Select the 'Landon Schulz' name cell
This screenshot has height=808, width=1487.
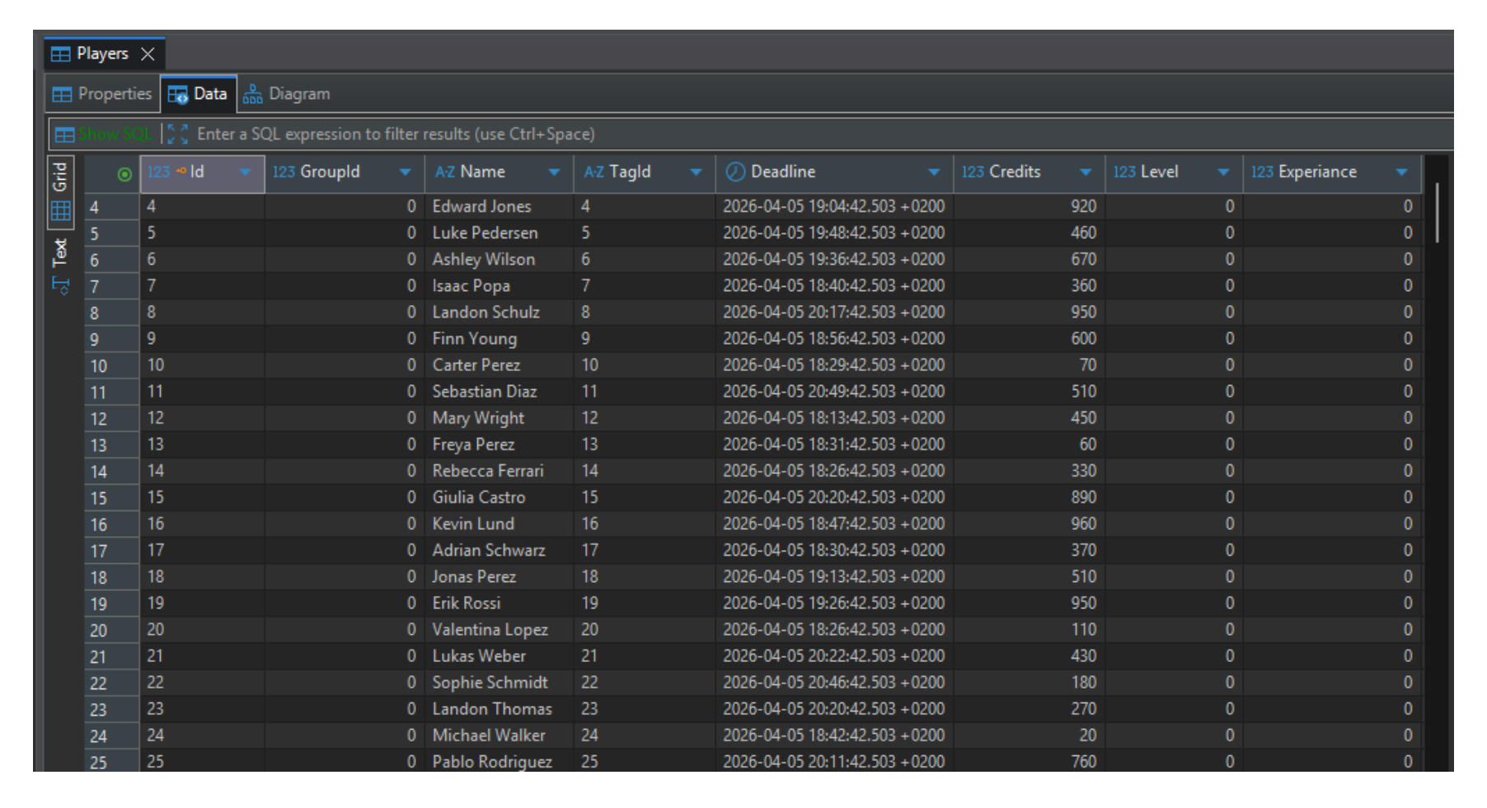pos(500,312)
